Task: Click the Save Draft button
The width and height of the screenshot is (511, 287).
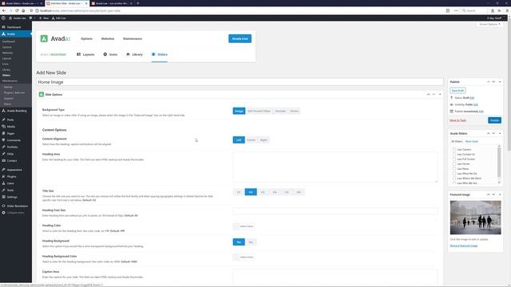Action: (x=458, y=90)
